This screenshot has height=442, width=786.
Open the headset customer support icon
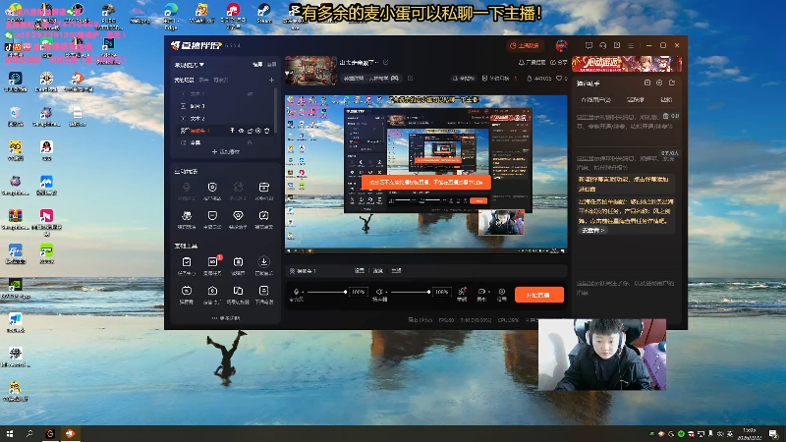(x=603, y=45)
